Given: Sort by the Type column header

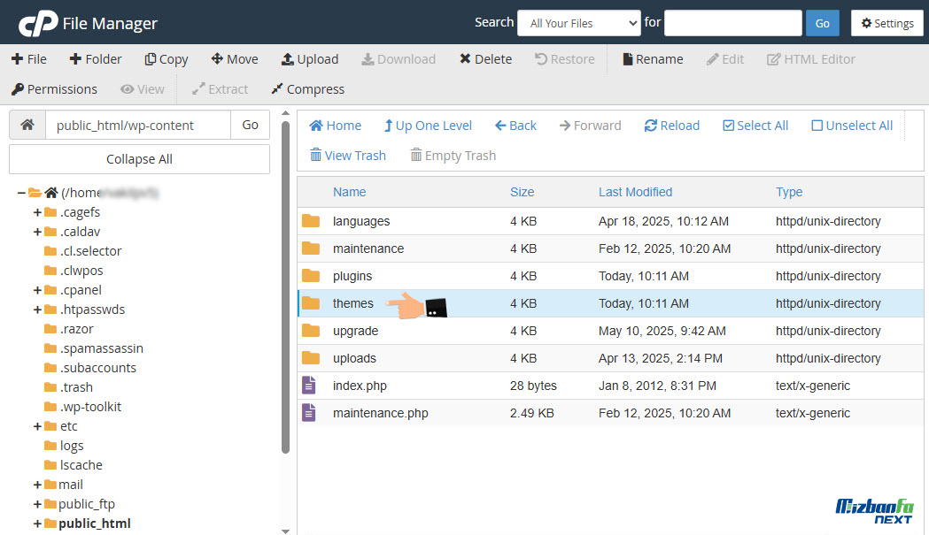Looking at the screenshot, I should click(x=788, y=192).
